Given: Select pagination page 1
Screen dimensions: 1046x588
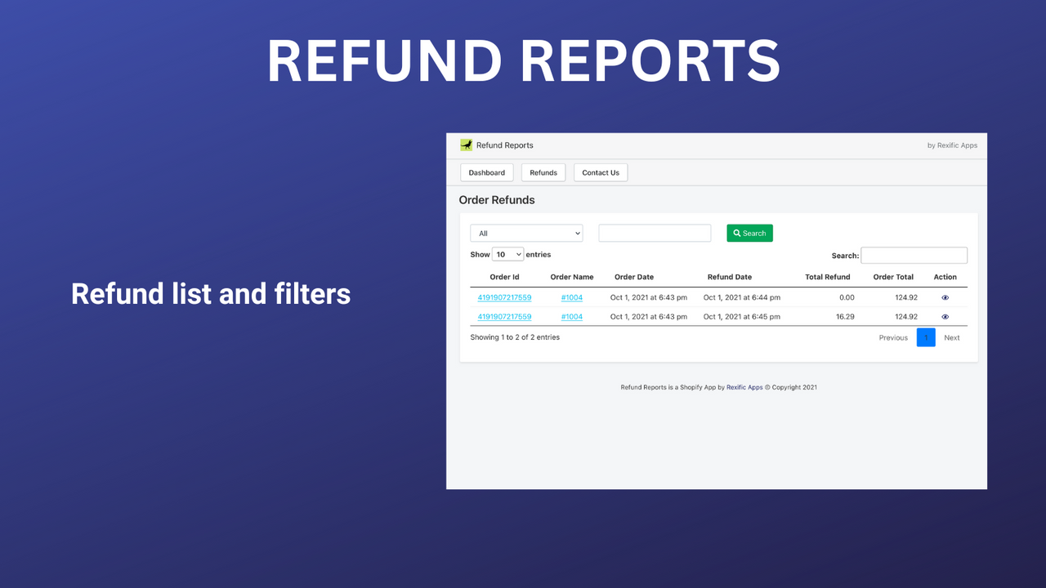Looking at the screenshot, I should pyautogui.click(x=926, y=336).
